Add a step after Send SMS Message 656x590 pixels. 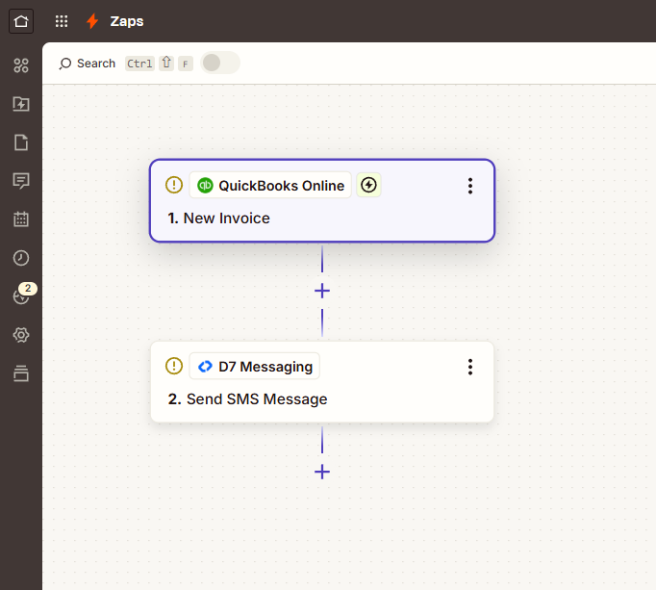[x=322, y=472]
